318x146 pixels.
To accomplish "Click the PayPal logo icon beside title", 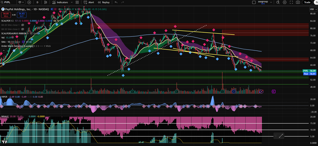I will [3, 9].
